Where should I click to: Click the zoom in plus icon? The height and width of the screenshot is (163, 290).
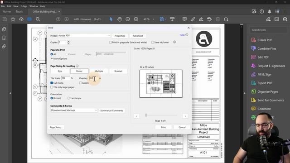pyautogui.click(x=136, y=19)
